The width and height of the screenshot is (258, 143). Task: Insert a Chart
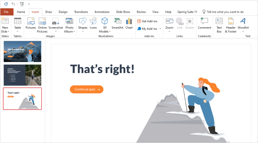point(129,23)
